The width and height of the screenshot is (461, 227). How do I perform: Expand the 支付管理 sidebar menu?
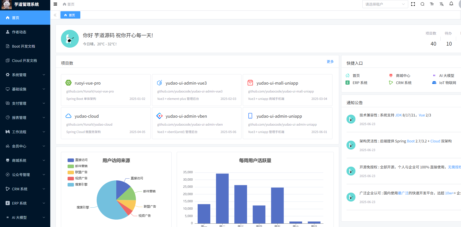[25, 103]
